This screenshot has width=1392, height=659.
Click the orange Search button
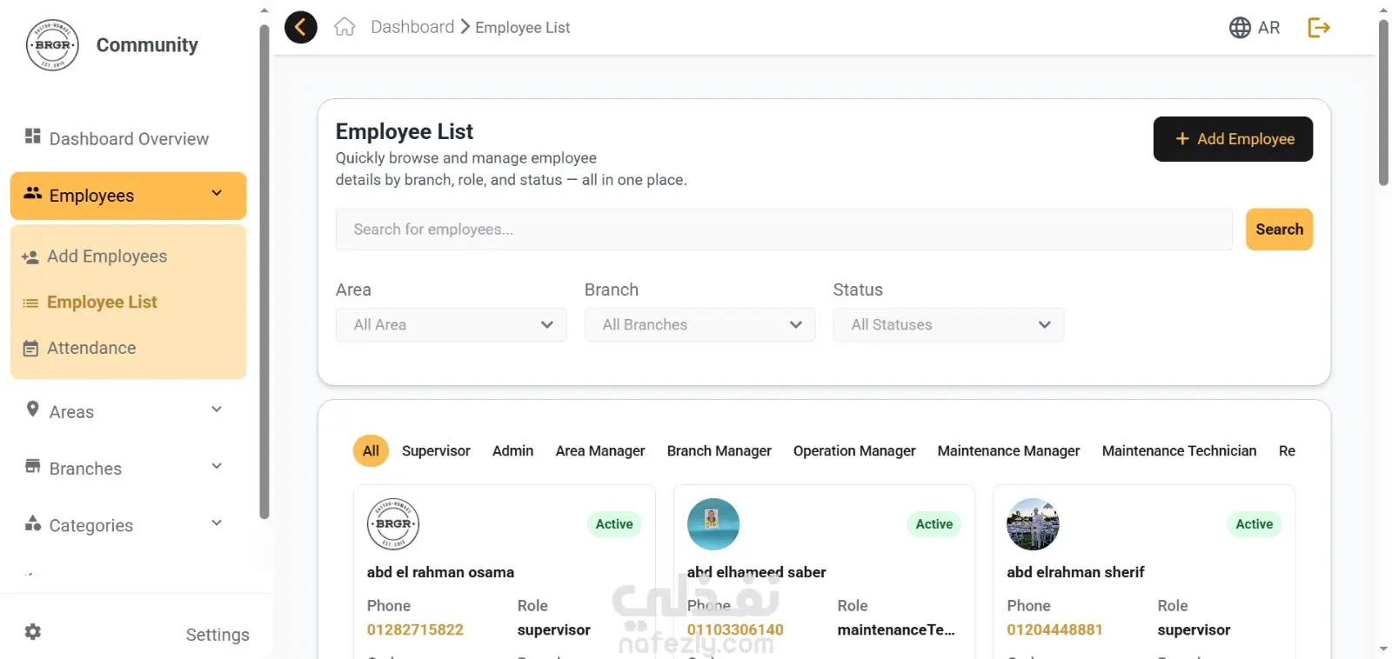1279,230
